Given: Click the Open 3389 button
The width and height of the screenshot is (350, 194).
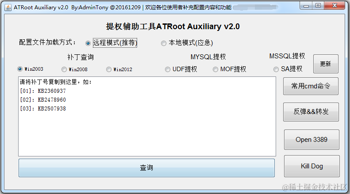Looking at the screenshot, I should click(312, 140).
